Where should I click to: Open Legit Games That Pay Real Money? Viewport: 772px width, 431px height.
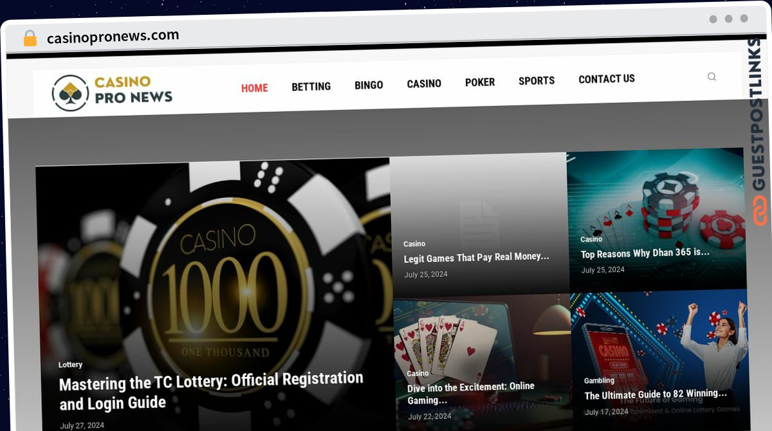pyautogui.click(x=477, y=257)
